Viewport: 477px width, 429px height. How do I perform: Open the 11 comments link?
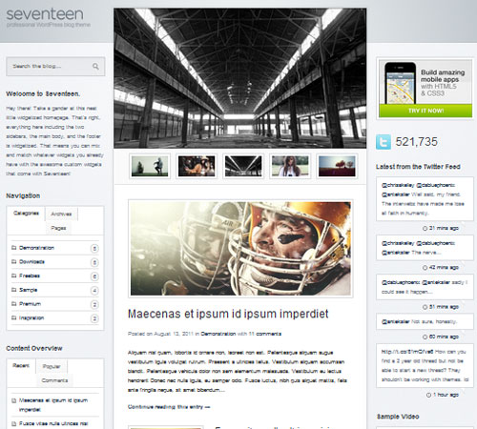tap(265, 334)
